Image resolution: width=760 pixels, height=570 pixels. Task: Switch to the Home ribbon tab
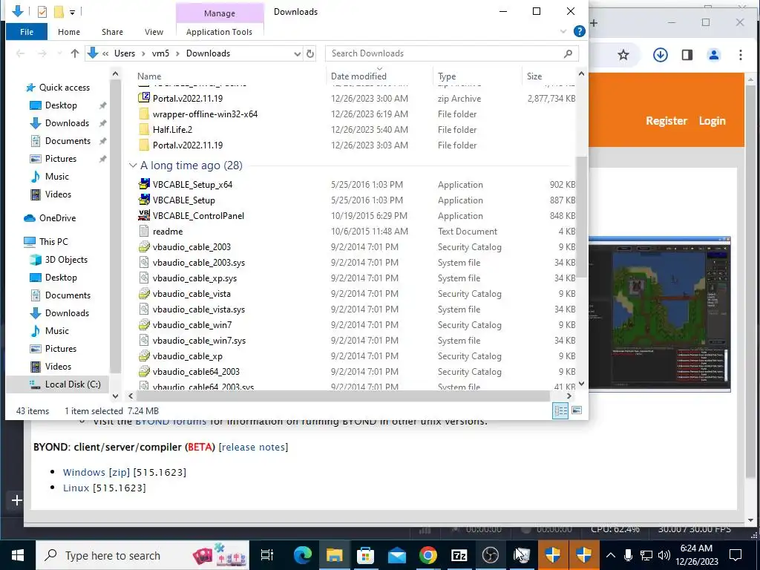pyautogui.click(x=69, y=32)
